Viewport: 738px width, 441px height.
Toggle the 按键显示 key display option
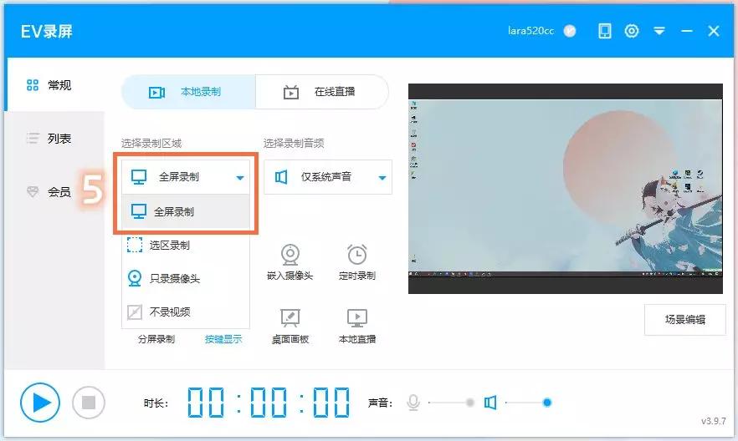223,339
